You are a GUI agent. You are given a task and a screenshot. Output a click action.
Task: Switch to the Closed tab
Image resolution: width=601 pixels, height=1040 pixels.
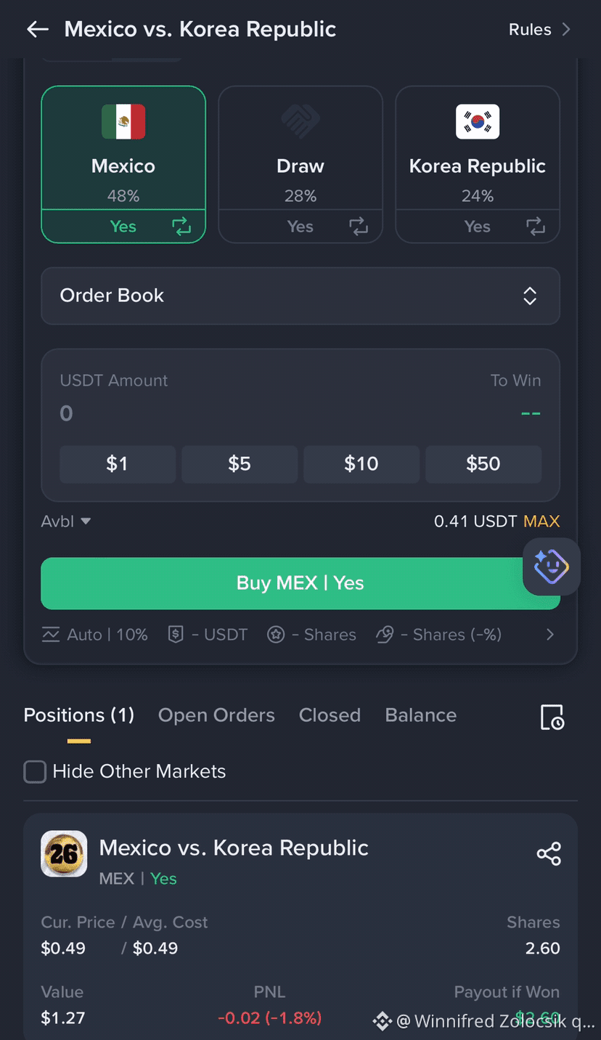(330, 715)
